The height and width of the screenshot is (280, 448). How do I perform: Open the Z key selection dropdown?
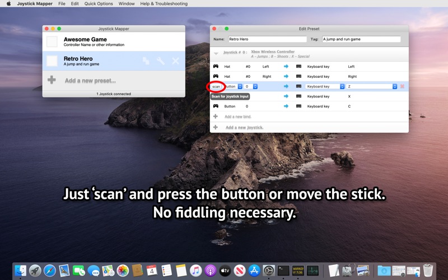click(371, 86)
